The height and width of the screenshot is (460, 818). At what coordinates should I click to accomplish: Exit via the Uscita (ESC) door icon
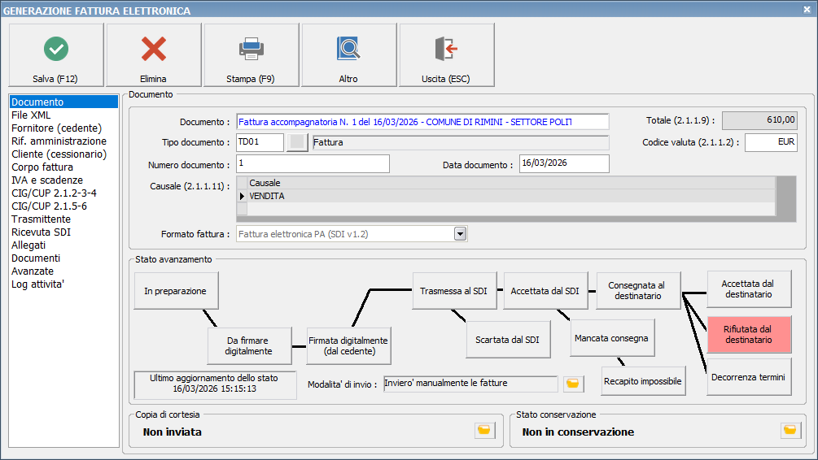(x=445, y=50)
